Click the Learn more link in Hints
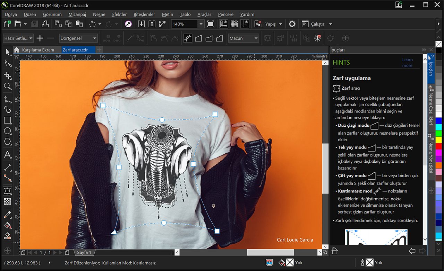 click(x=407, y=62)
